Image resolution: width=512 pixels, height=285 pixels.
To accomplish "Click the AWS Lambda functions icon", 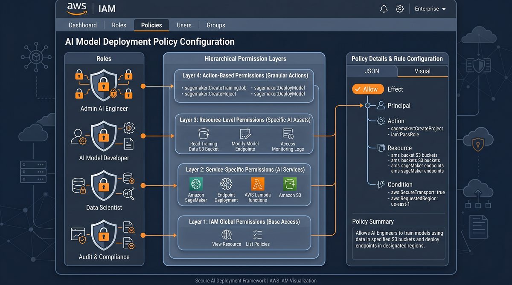I will 258,184.
